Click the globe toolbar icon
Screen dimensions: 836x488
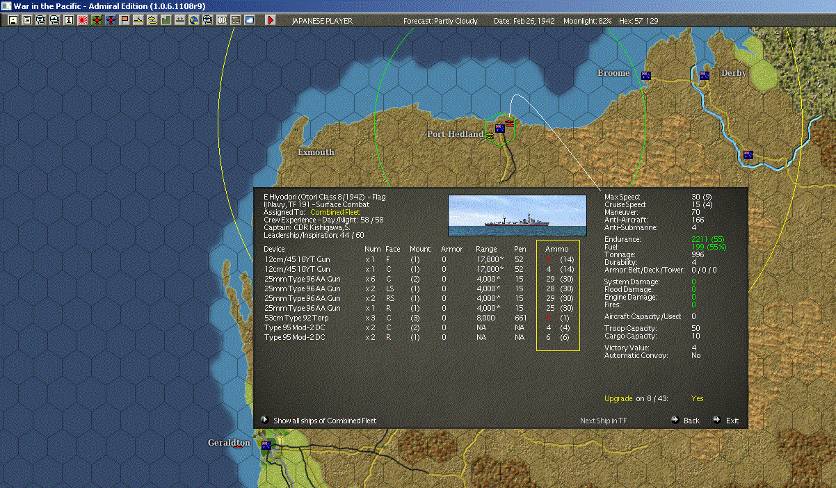click(193, 20)
